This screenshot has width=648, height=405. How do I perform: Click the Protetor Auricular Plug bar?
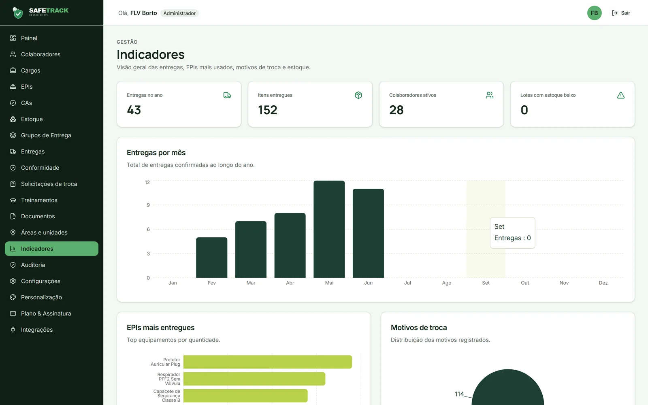(268, 362)
